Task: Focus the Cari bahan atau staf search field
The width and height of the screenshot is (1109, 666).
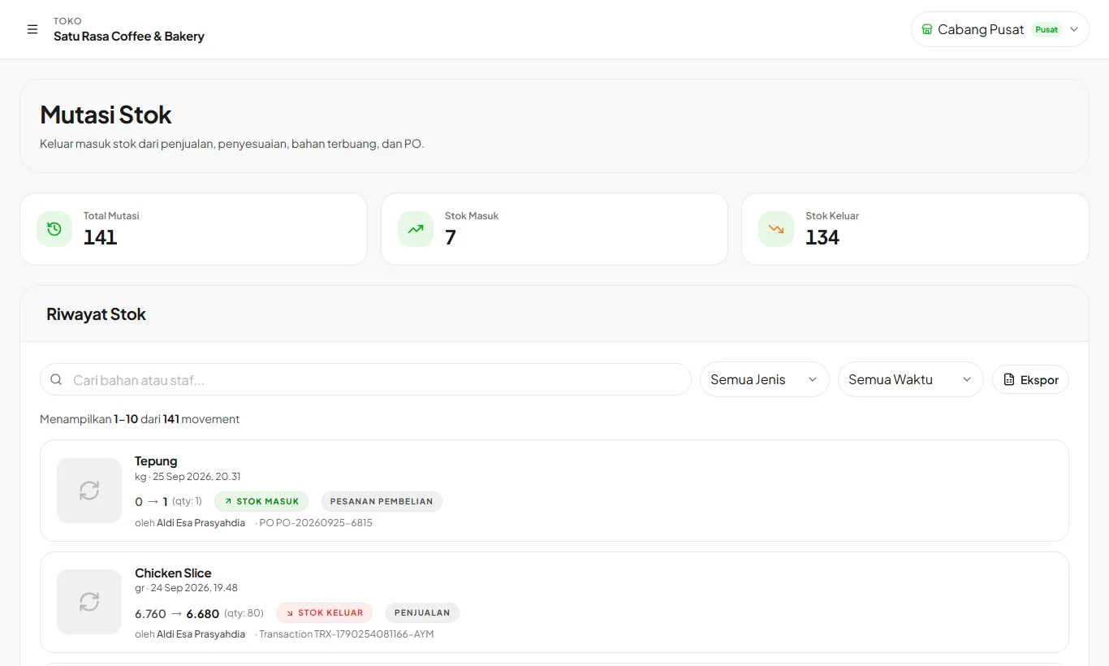Action: click(x=365, y=379)
